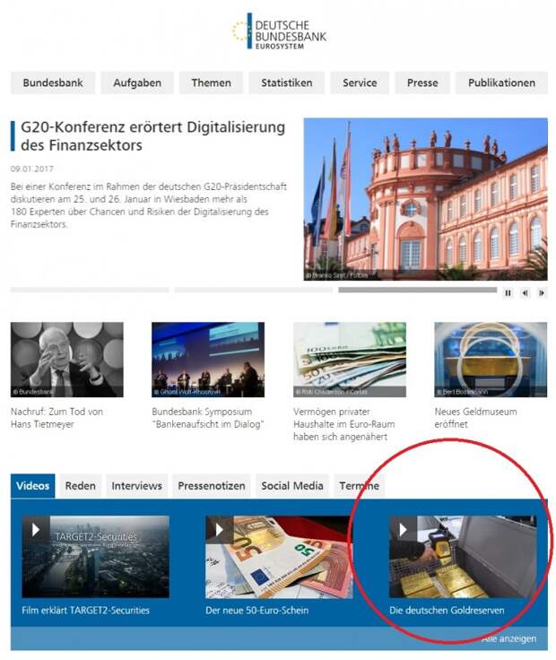Open the Service menu
556x660 pixels.
tap(360, 82)
